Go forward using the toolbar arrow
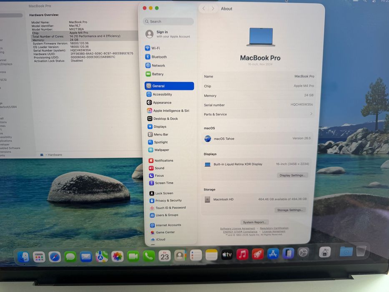This screenshot has width=389, height=292. [213, 9]
